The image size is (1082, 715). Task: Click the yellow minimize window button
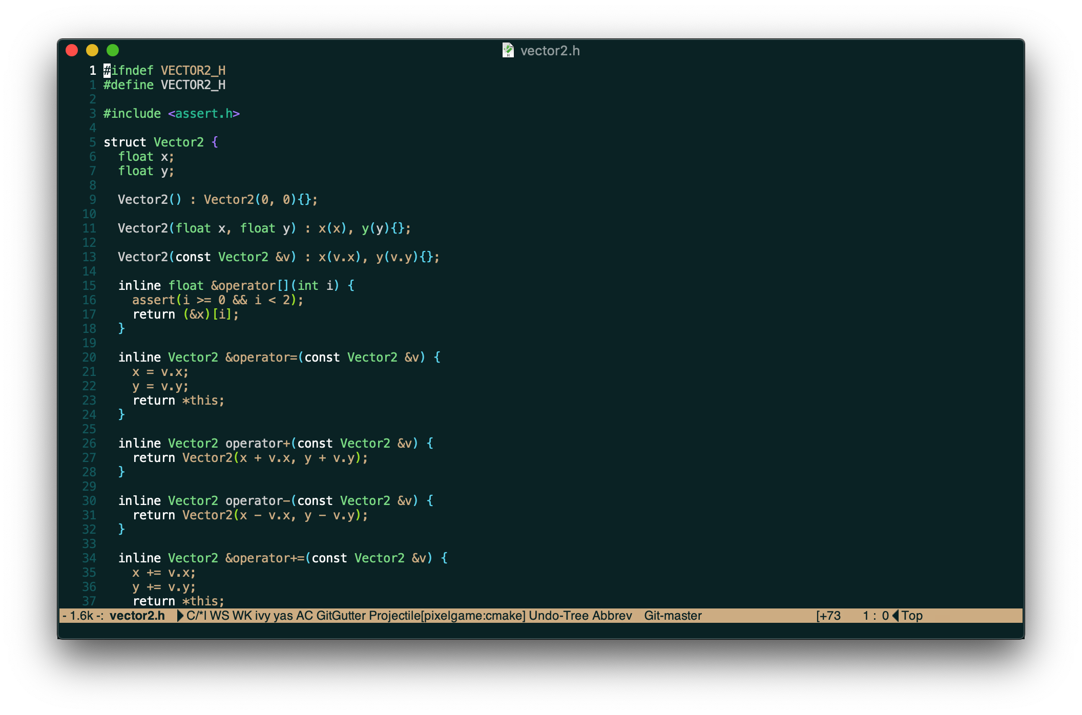click(92, 50)
